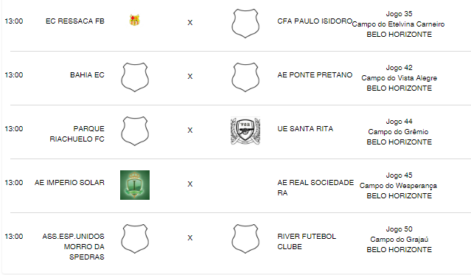471x275 pixels.
Task: Click the Jogo 35 match label
Action: click(399, 14)
